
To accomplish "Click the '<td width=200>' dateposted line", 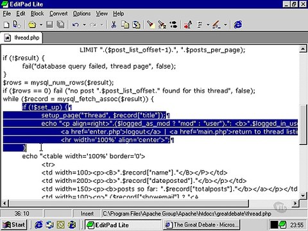I will tap(144, 181).
